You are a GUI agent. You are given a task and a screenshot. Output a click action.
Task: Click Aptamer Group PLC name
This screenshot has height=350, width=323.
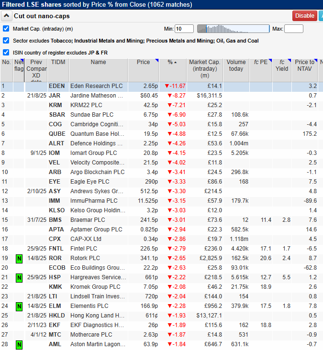coord(96,230)
